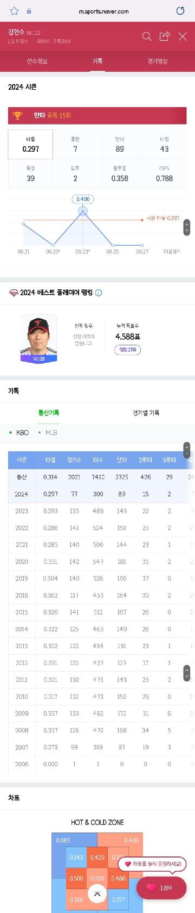
Task: Open search with the magnifier icon
Action: pyautogui.click(x=147, y=36)
